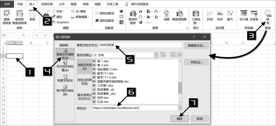Insert a Table (表格)
Image resolution: width=276 pixels, height=126 pixels.
(x=32, y=16)
